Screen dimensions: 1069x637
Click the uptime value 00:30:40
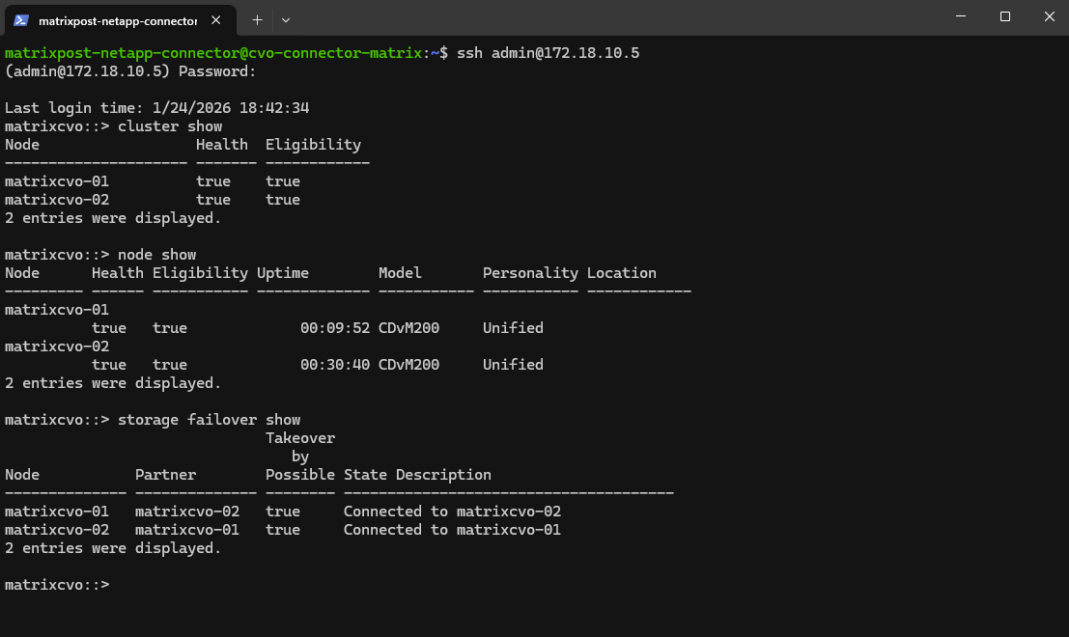tap(335, 365)
